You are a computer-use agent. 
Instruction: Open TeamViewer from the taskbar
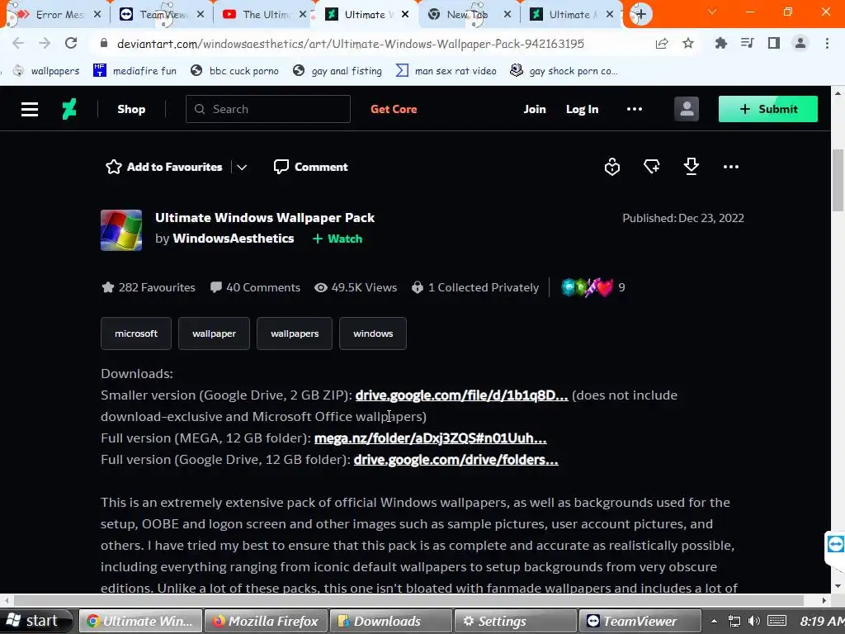(640, 621)
